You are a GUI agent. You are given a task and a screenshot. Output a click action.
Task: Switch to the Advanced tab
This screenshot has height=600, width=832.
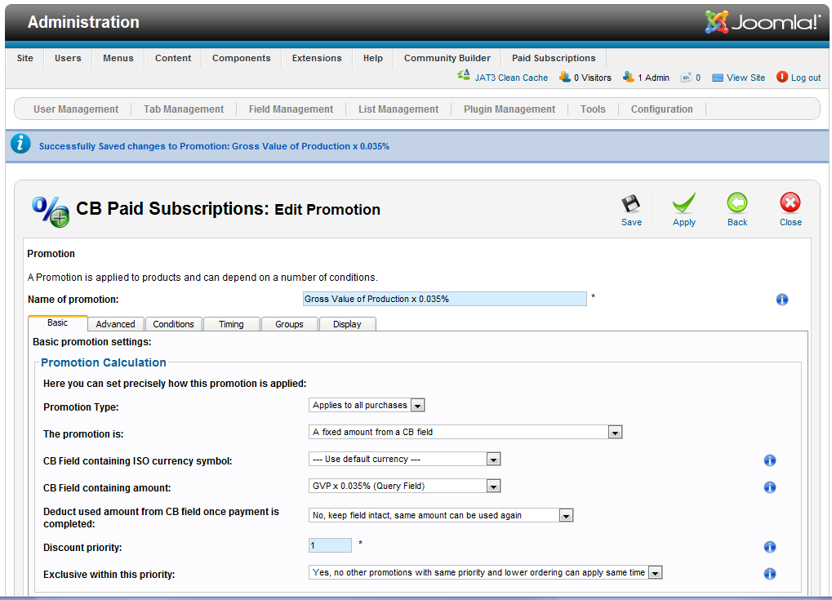pyautogui.click(x=116, y=324)
